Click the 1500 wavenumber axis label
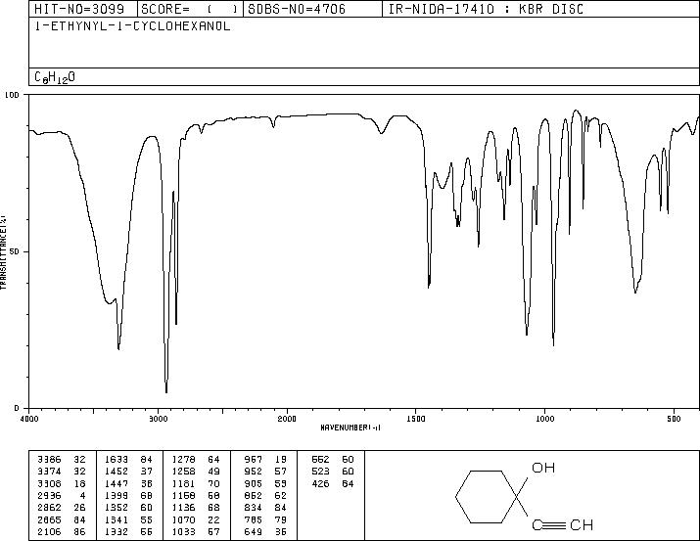 (x=416, y=419)
